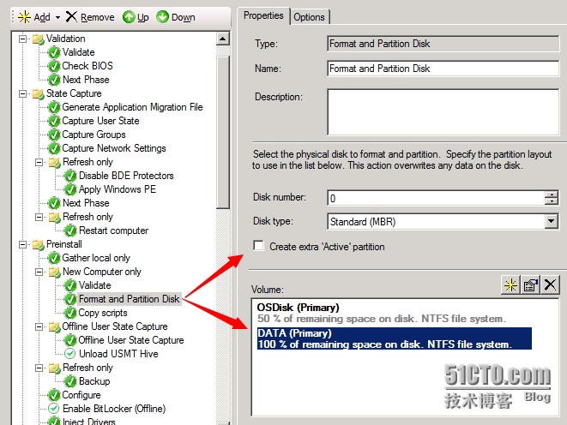
Task: Click green check icon beside Apply Windows PE
Action: 70,190
